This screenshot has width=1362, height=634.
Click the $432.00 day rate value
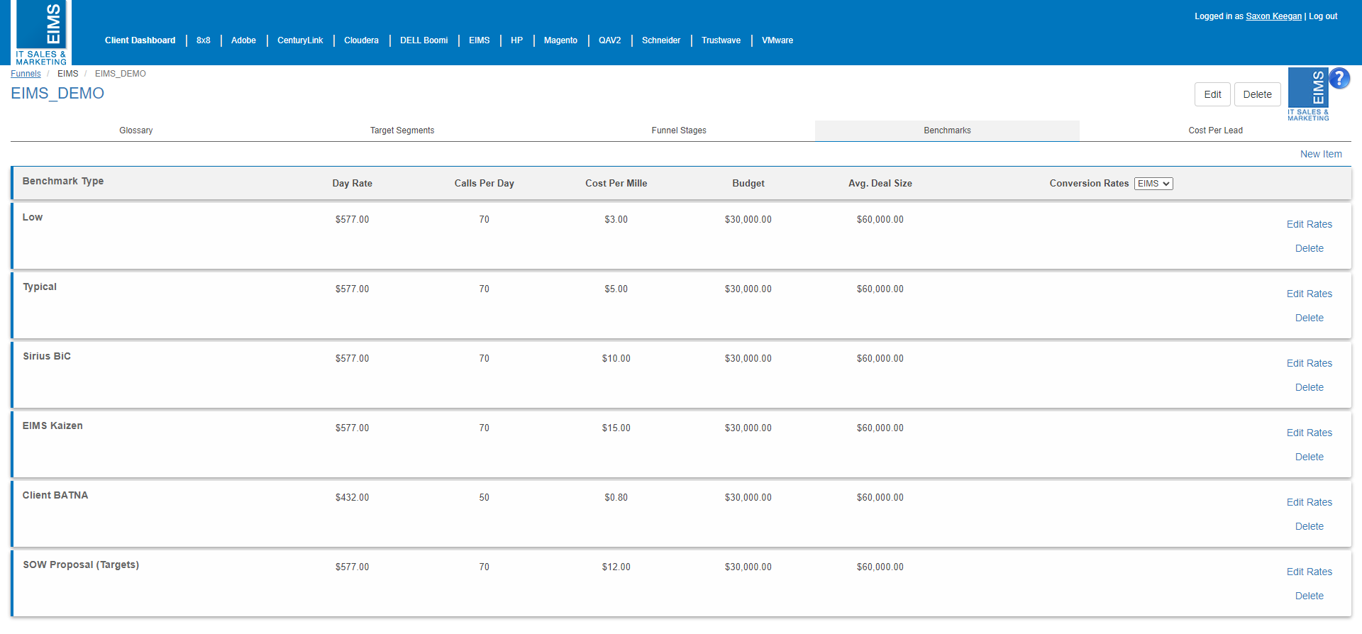point(352,498)
